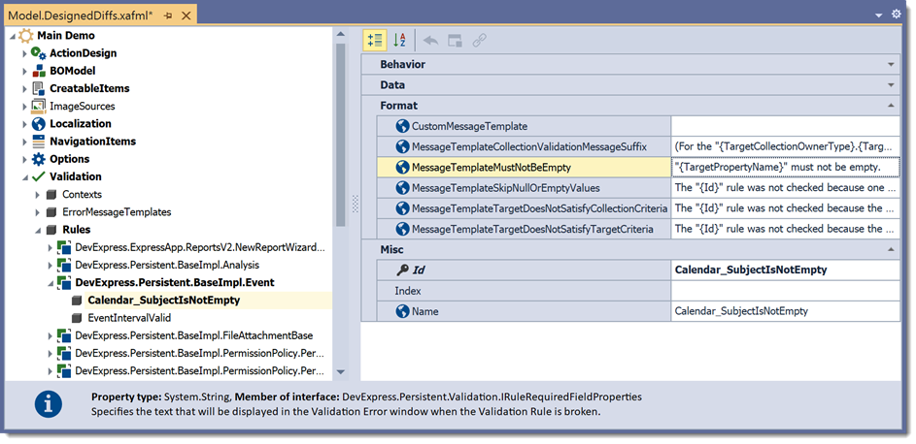Collapse the Main Demo root node
Screen dimensions: 916x444
click(x=13, y=37)
